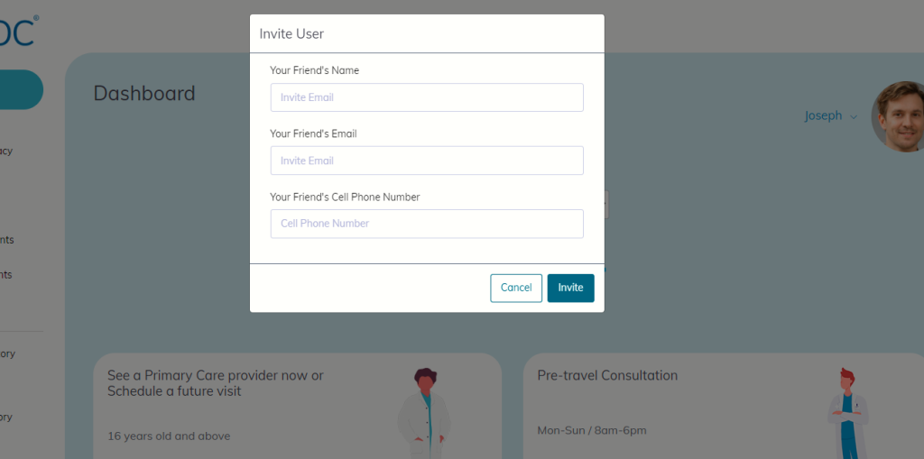The height and width of the screenshot is (459, 924).
Task: Select the Cell Phone Number input field
Action: tap(427, 224)
